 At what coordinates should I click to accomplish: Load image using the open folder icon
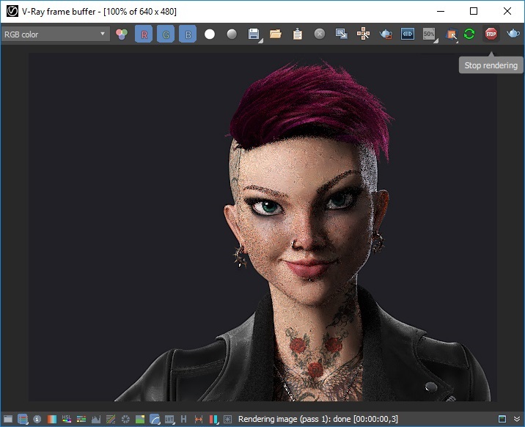pyautogui.click(x=276, y=34)
